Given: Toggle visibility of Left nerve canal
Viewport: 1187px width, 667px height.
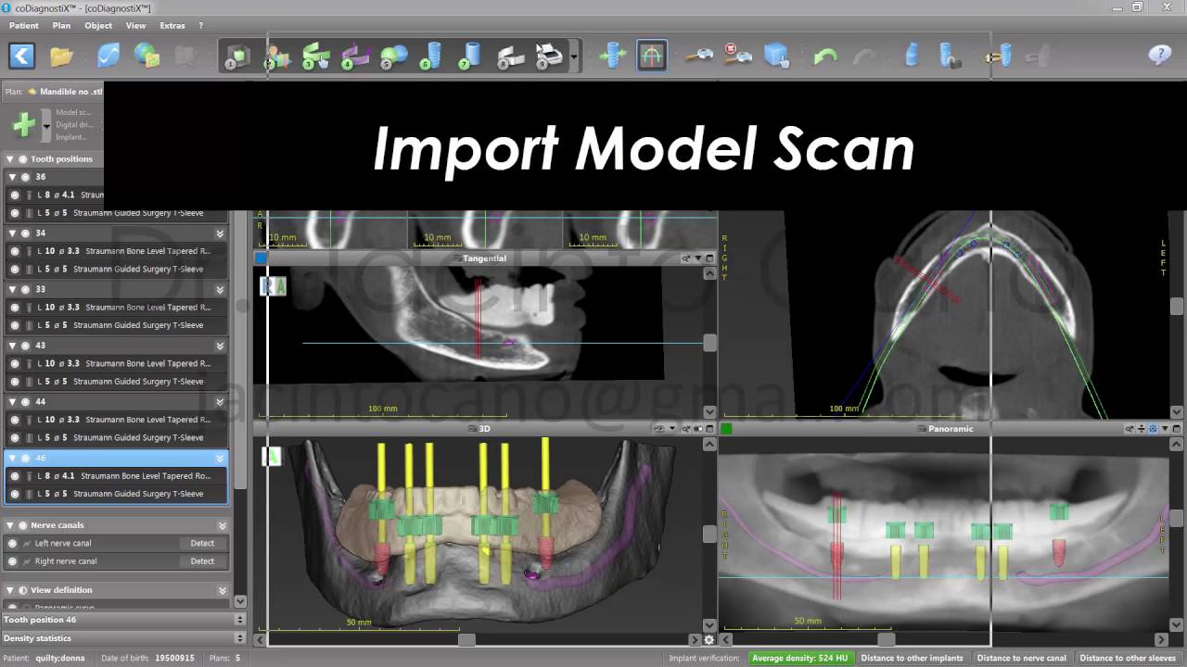Looking at the screenshot, I should tap(12, 543).
